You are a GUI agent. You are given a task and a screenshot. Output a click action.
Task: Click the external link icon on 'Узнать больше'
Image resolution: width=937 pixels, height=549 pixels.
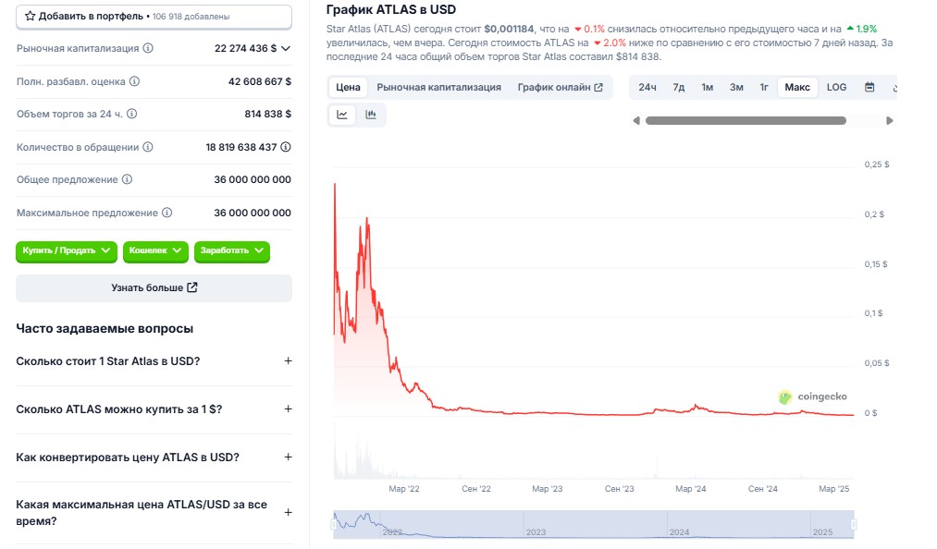click(191, 287)
